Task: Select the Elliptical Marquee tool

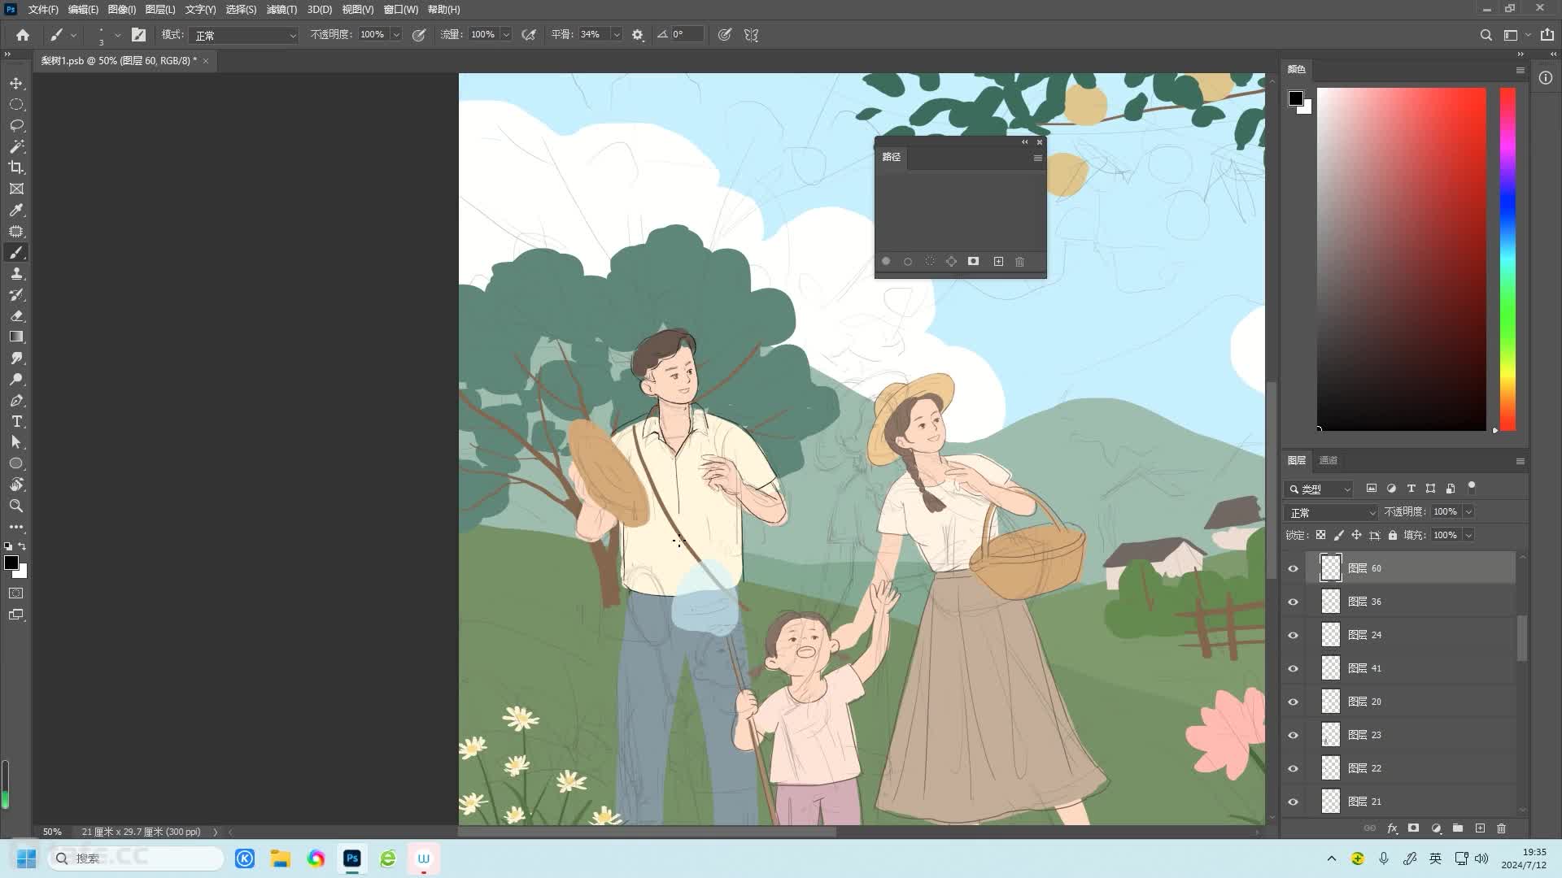Action: (x=16, y=105)
